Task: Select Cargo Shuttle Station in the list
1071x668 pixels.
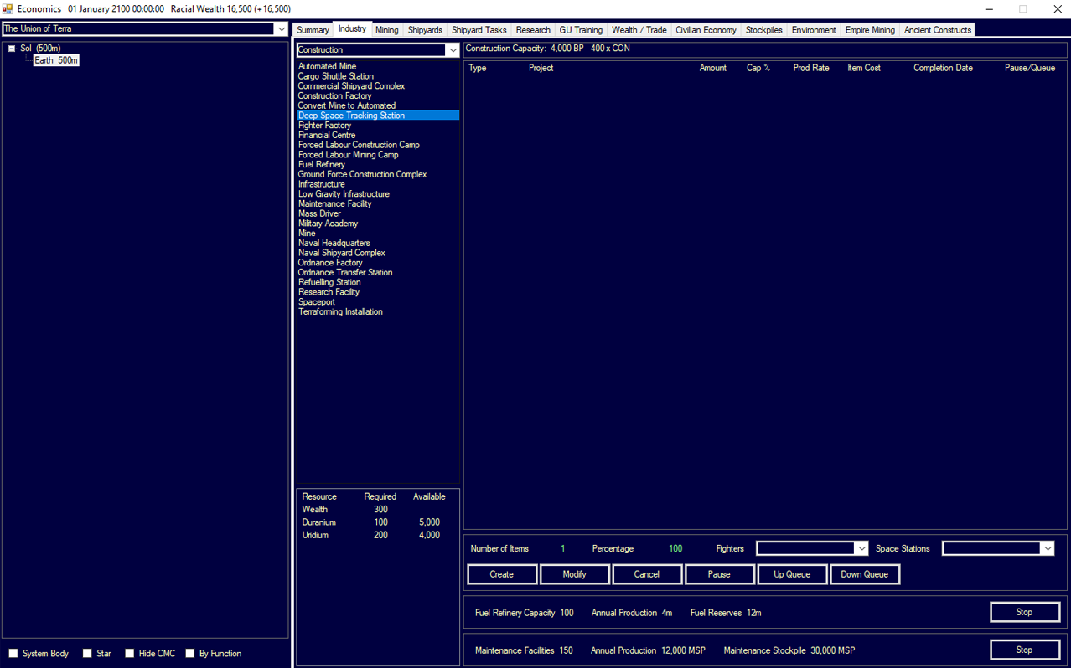Action: [336, 76]
